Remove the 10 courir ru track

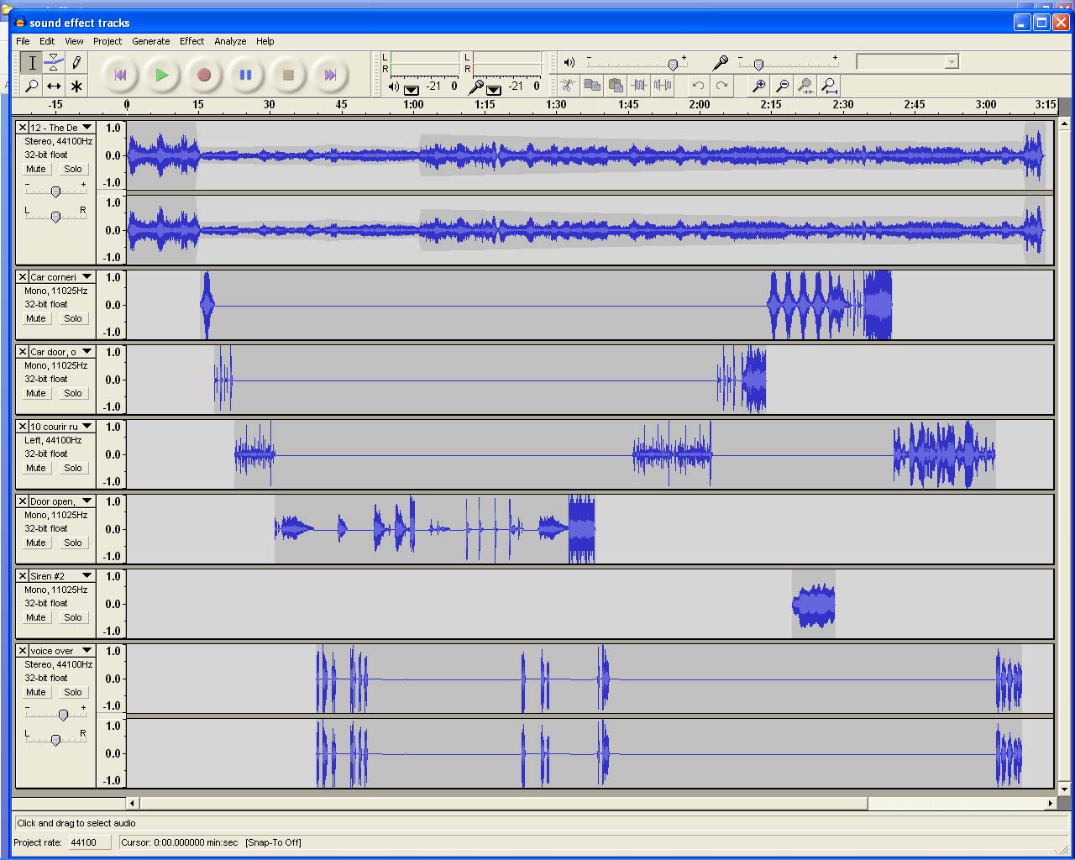tap(23, 427)
